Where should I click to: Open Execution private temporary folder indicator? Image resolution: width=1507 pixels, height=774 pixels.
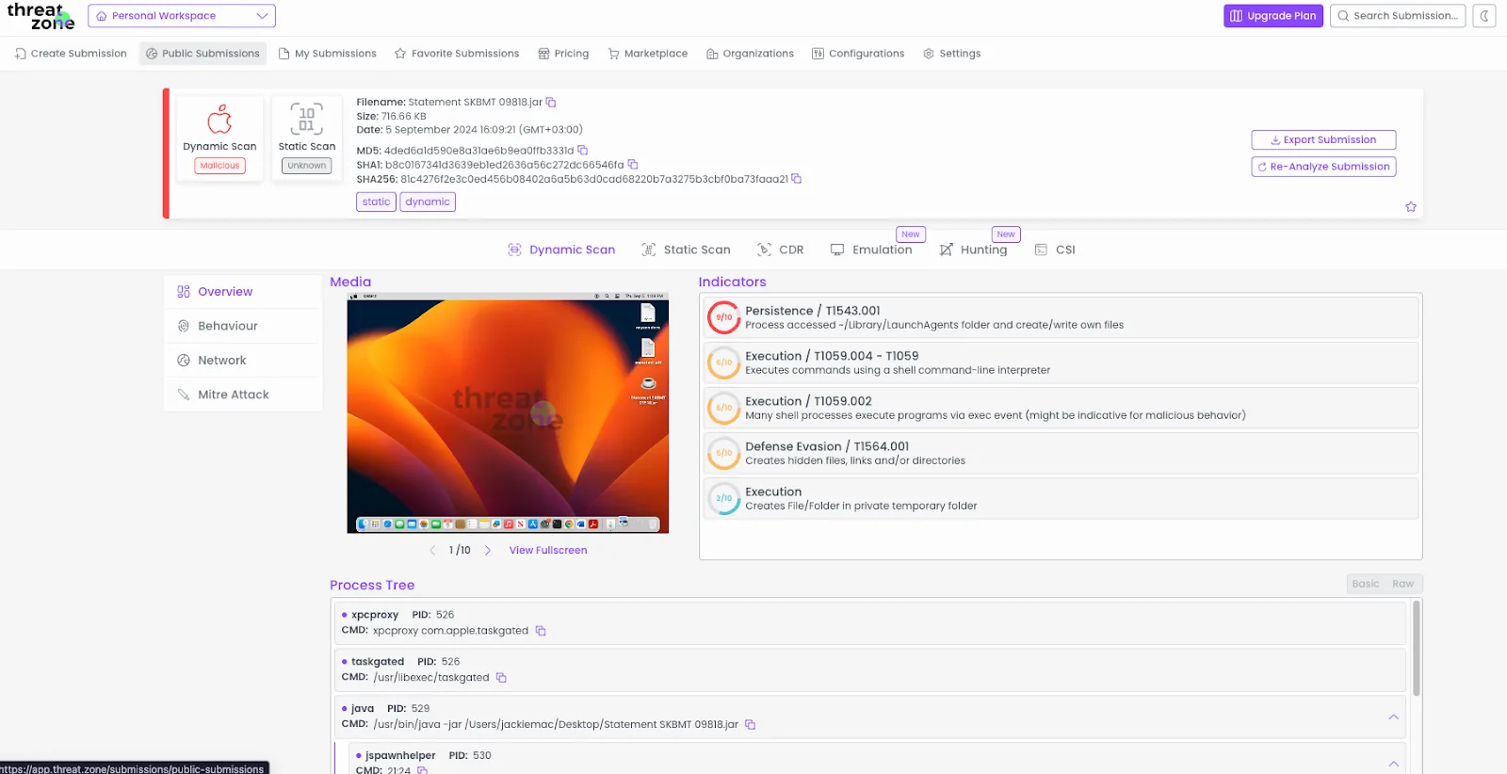click(1061, 498)
